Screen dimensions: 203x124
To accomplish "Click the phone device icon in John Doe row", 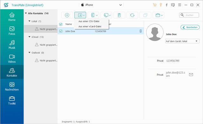I will [x=141, y=31].
